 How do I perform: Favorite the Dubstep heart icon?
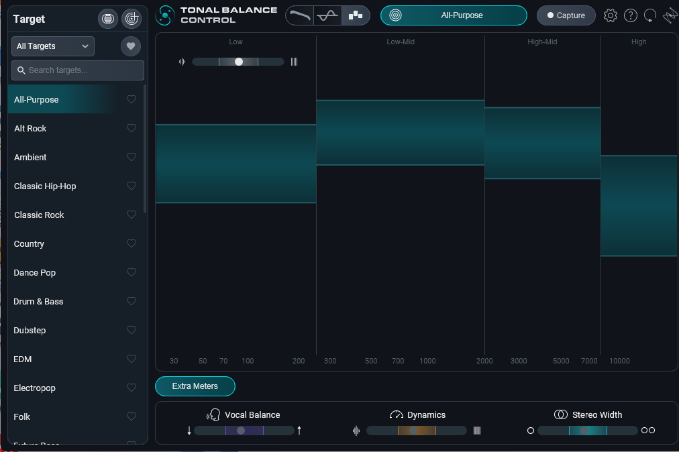[x=132, y=330]
